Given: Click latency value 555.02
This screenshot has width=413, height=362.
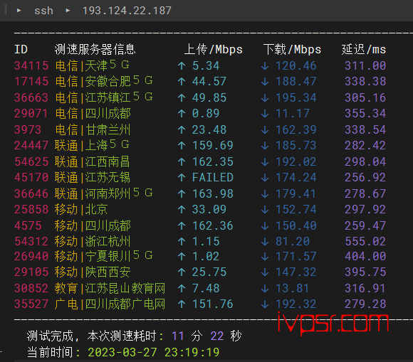Looking at the screenshot, I should tap(365, 241).
